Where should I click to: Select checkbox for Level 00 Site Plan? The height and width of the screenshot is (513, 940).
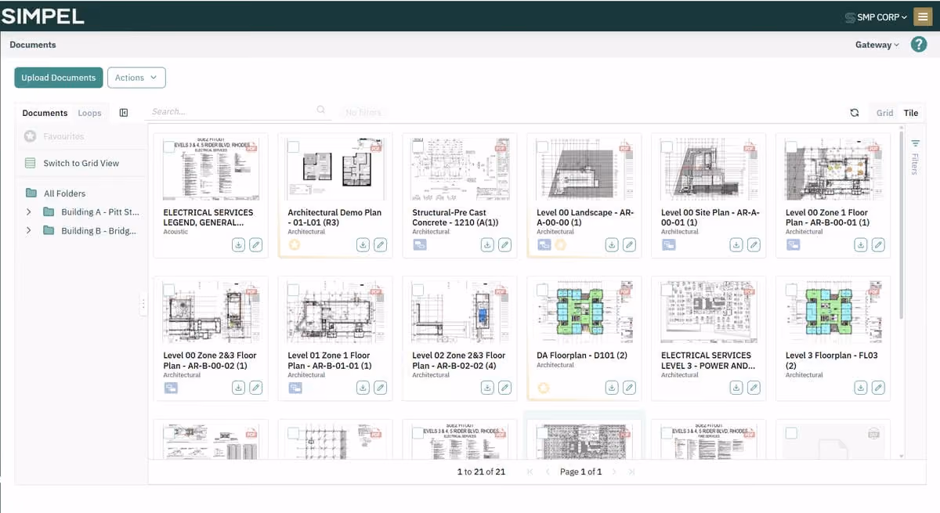click(667, 146)
